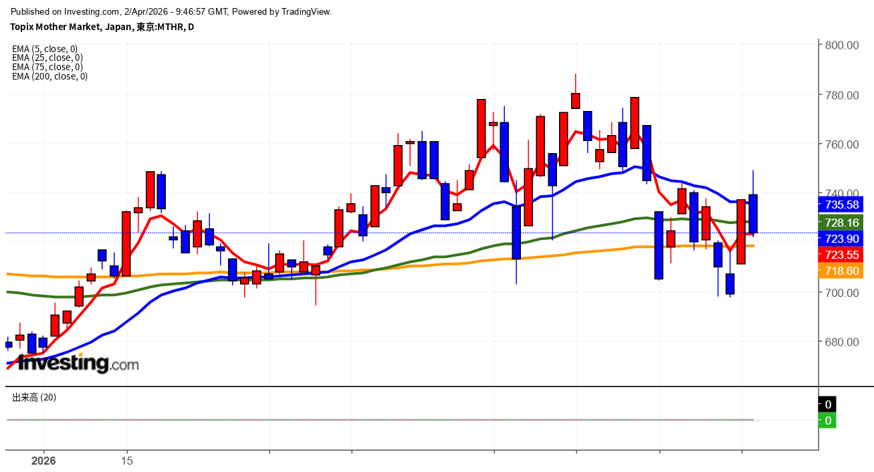Select the rightmost blue candlestick

[x=753, y=214]
